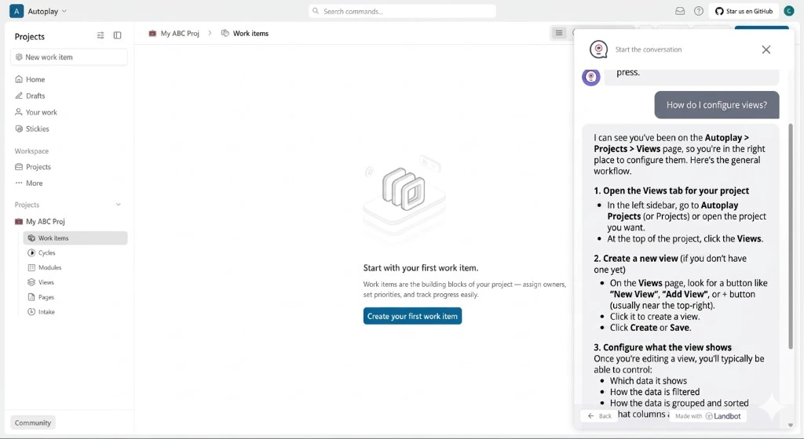Click the Stickies icon
The height and width of the screenshot is (439, 804).
pyautogui.click(x=19, y=129)
